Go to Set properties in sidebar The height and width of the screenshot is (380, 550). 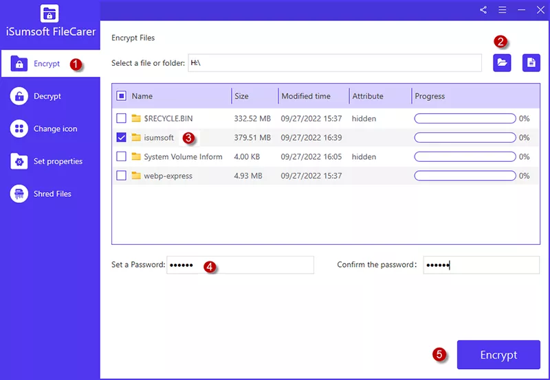58,162
